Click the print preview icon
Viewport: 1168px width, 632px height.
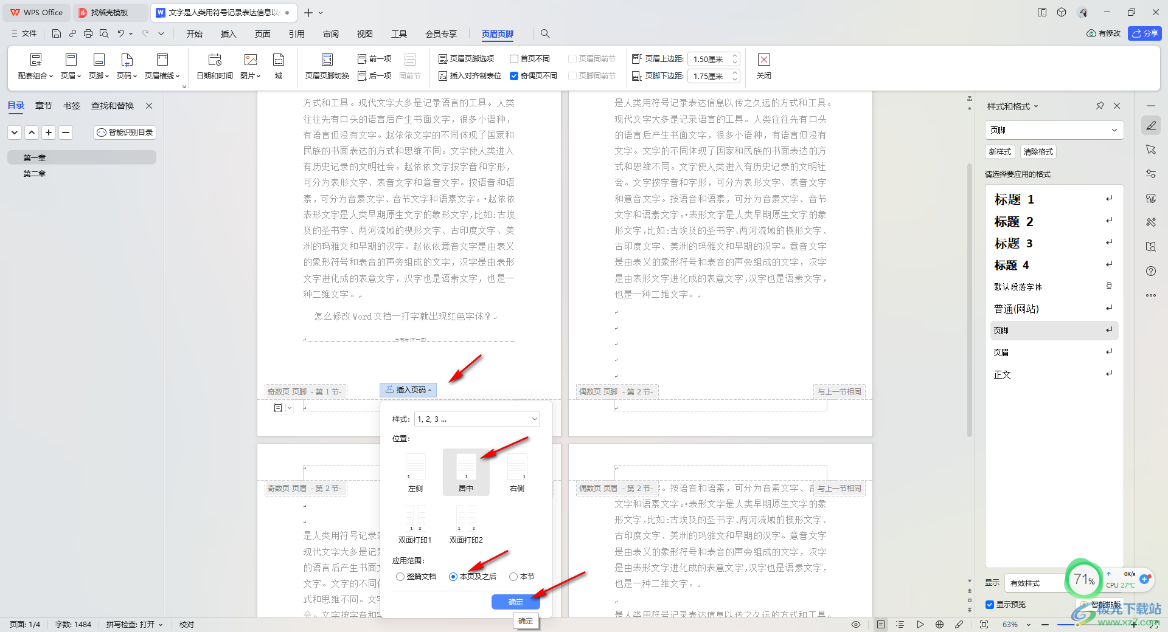point(104,33)
